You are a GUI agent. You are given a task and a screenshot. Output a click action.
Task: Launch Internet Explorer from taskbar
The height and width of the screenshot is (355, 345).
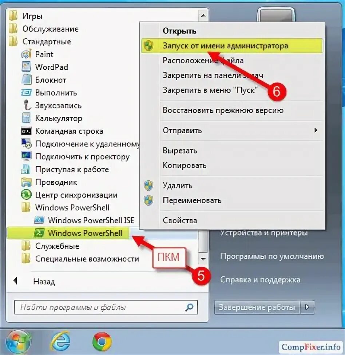tap(60, 342)
